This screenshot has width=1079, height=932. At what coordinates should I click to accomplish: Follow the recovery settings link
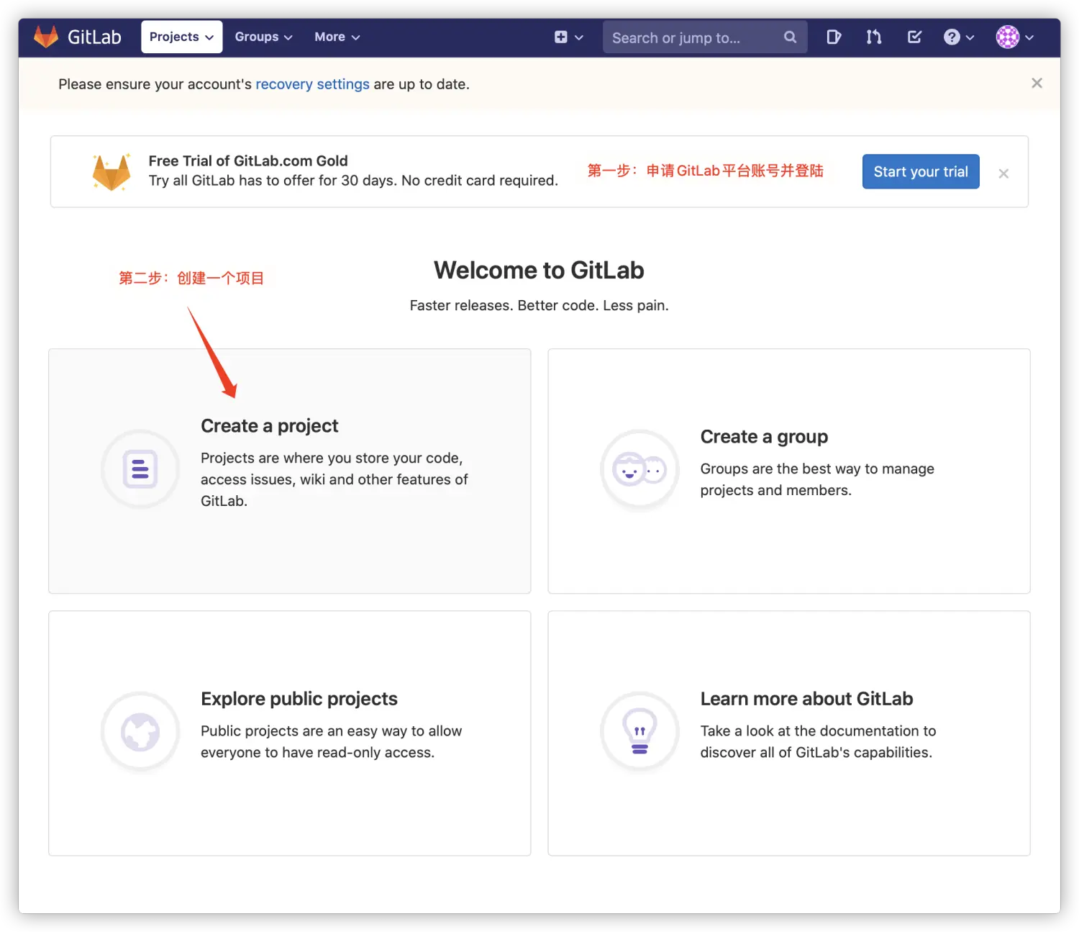(312, 84)
